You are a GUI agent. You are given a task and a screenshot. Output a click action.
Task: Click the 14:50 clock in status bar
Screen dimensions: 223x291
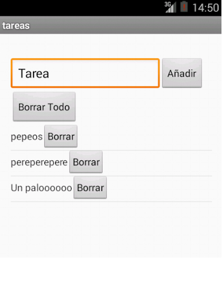205,8
